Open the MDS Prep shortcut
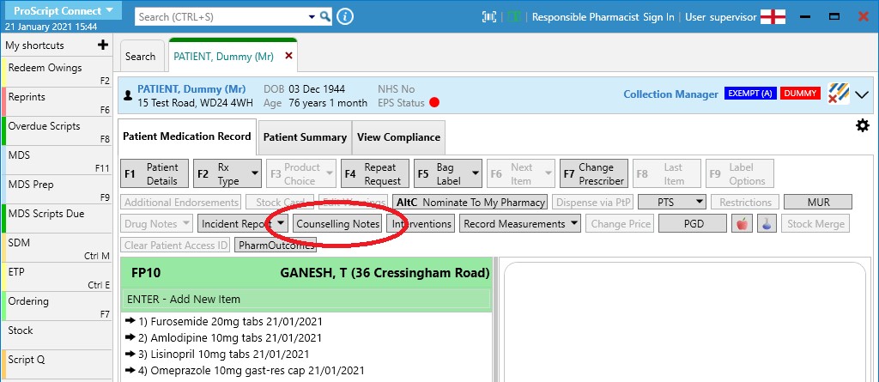This screenshot has height=382, width=879. coord(57,190)
